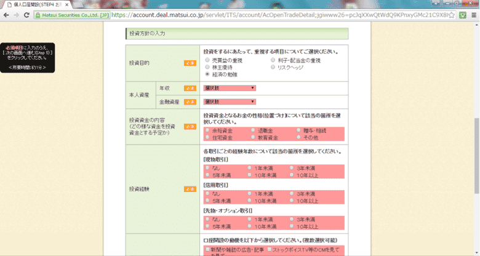Reload the page with the refresh icon

click(26, 15)
